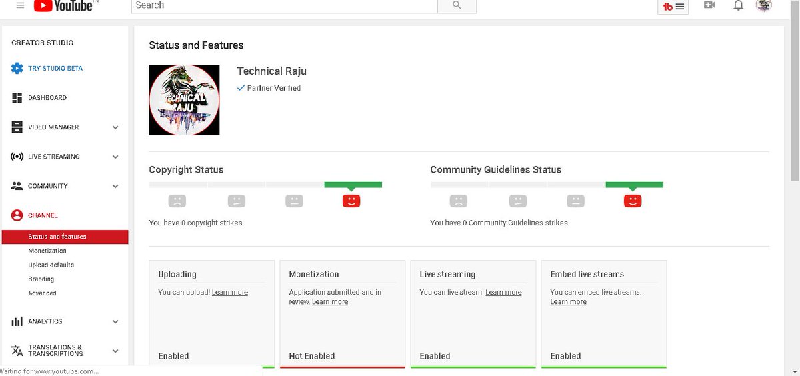Open the notifications bell
The image size is (800, 376).
click(738, 5)
